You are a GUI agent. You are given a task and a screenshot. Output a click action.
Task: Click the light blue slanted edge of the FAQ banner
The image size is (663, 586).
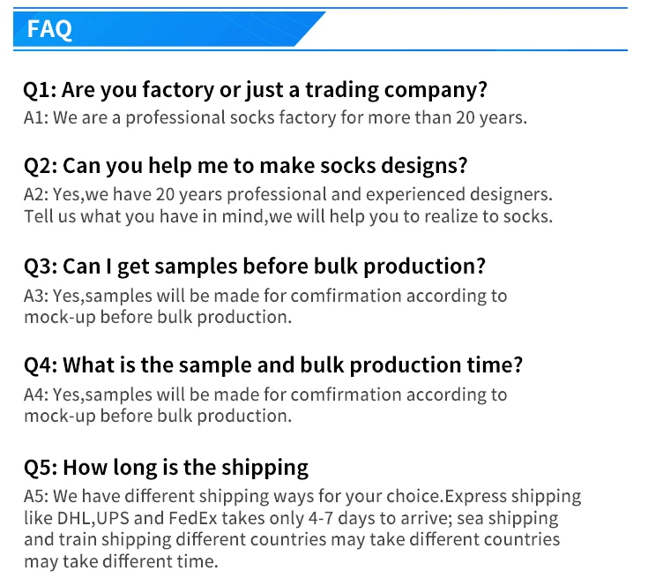coord(310,29)
